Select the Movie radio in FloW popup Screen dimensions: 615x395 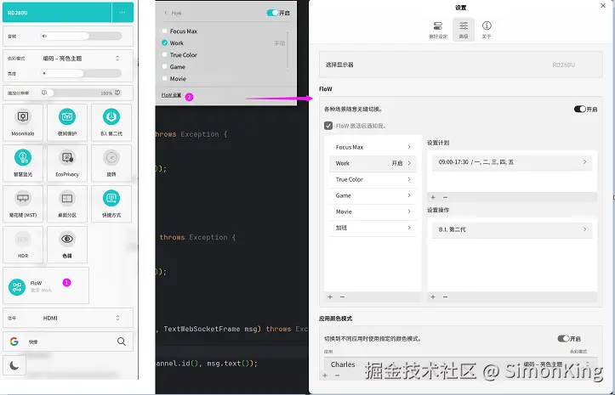click(x=165, y=78)
